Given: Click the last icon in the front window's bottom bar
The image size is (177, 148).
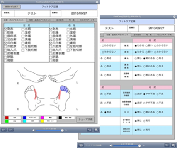Looking at the screenshot, I should (x=96, y=130).
